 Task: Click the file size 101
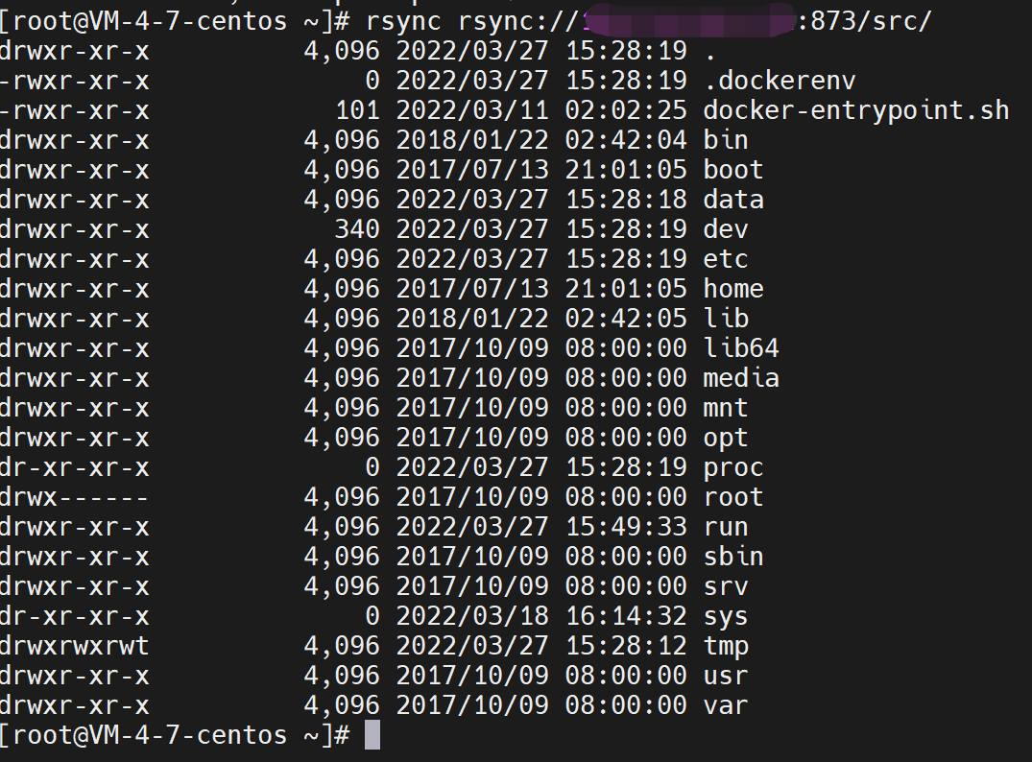click(357, 110)
